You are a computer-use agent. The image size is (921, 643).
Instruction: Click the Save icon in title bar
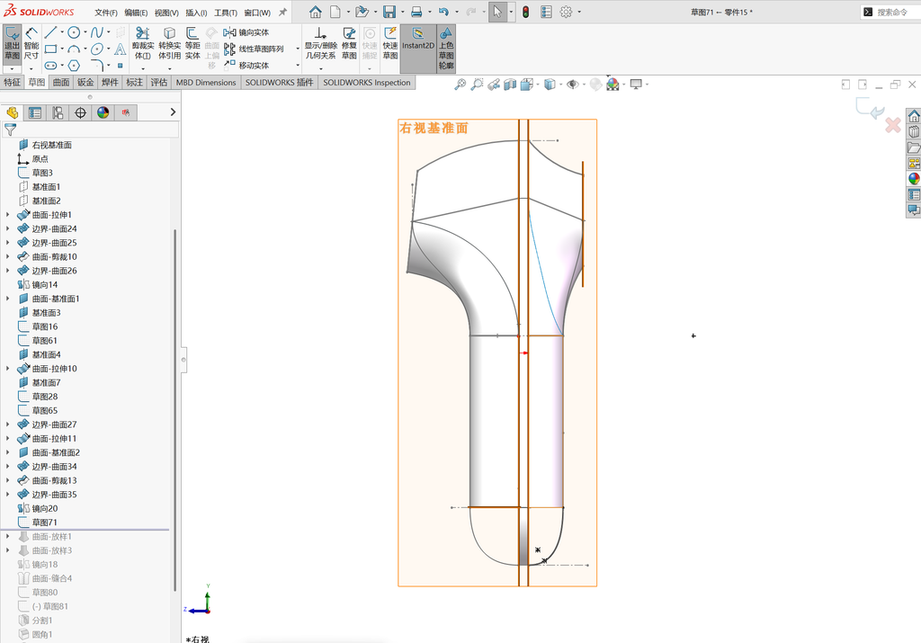click(389, 12)
